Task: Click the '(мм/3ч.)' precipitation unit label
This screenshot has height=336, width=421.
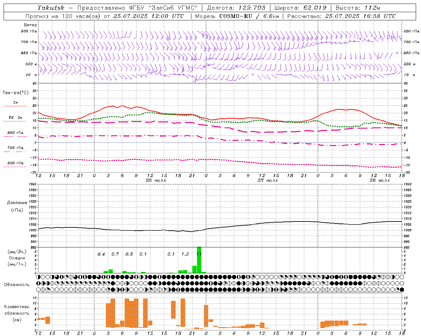Action: 17,252
